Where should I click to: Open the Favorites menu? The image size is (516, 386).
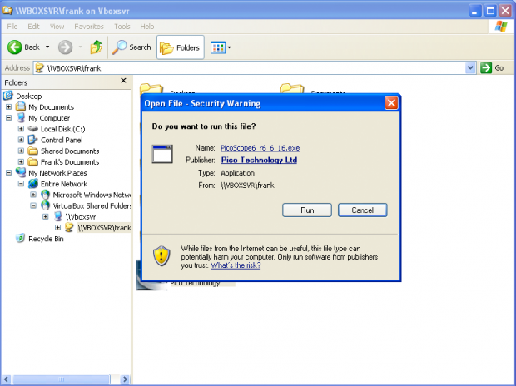pyautogui.click(x=89, y=27)
